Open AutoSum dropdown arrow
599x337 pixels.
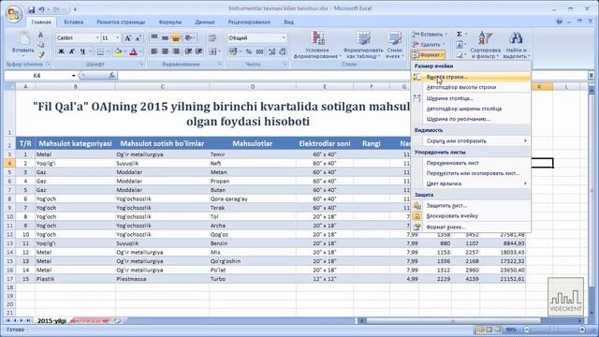click(466, 35)
